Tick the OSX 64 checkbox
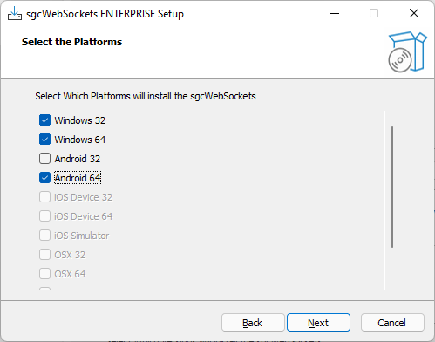The image size is (435, 342). coord(44,274)
